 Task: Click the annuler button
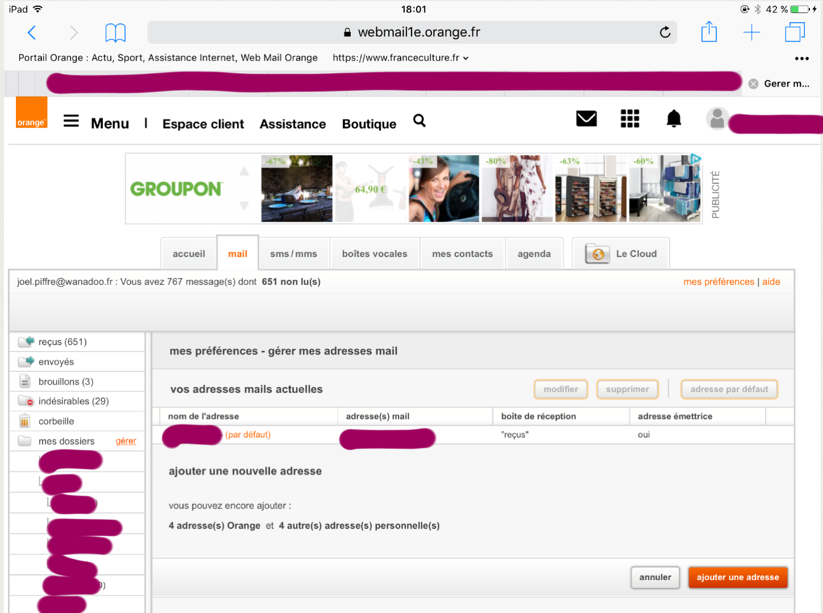(x=656, y=578)
